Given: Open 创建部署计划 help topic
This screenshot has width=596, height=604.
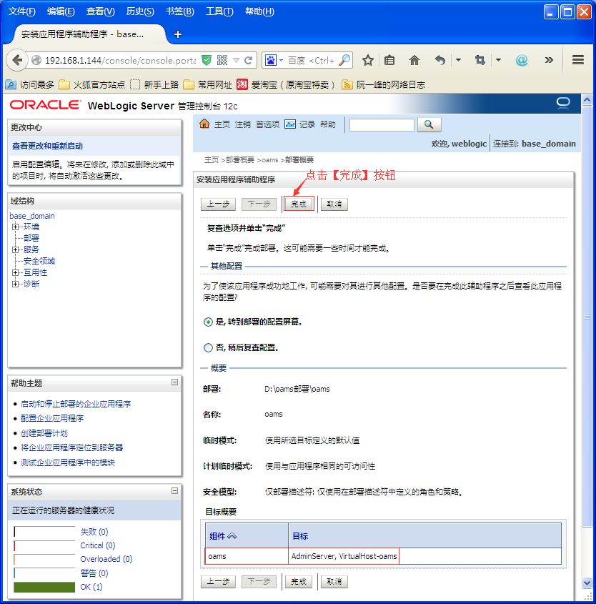Looking at the screenshot, I should pos(44,433).
